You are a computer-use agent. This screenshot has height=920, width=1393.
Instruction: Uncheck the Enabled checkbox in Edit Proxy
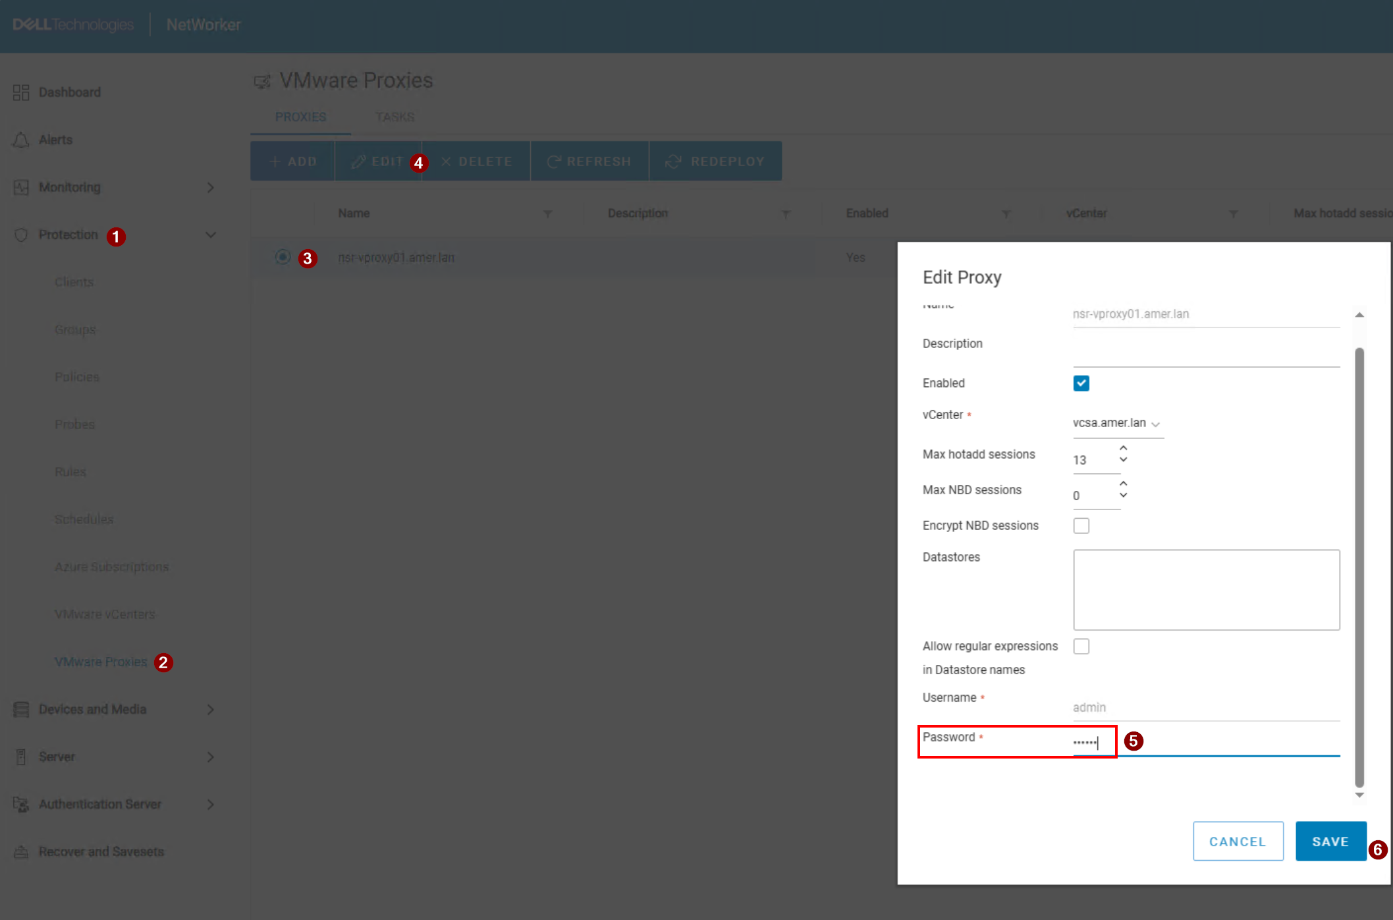click(1081, 383)
